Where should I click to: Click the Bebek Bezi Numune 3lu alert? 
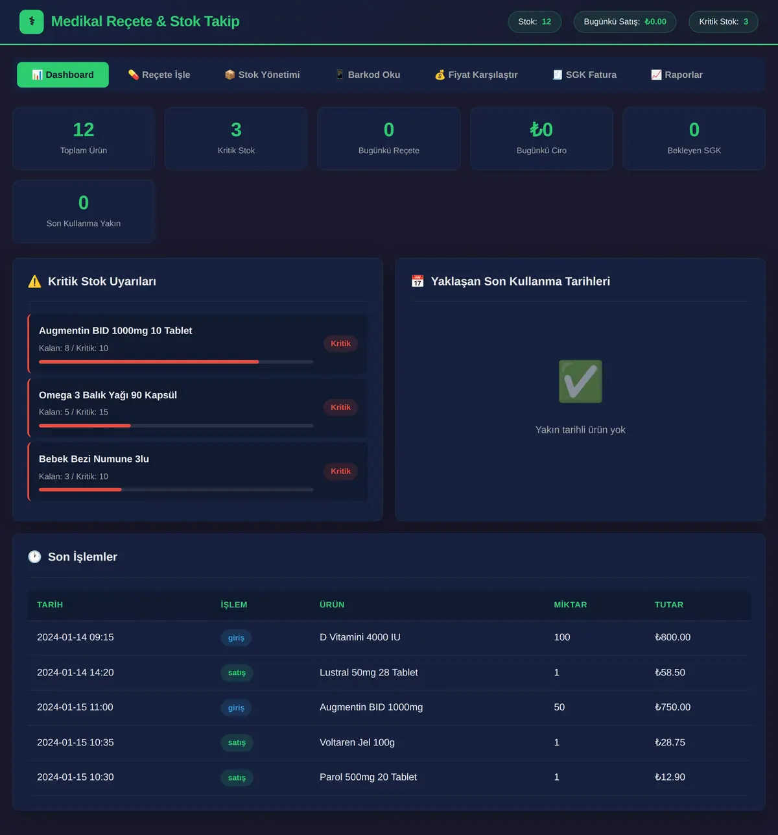[x=198, y=472]
